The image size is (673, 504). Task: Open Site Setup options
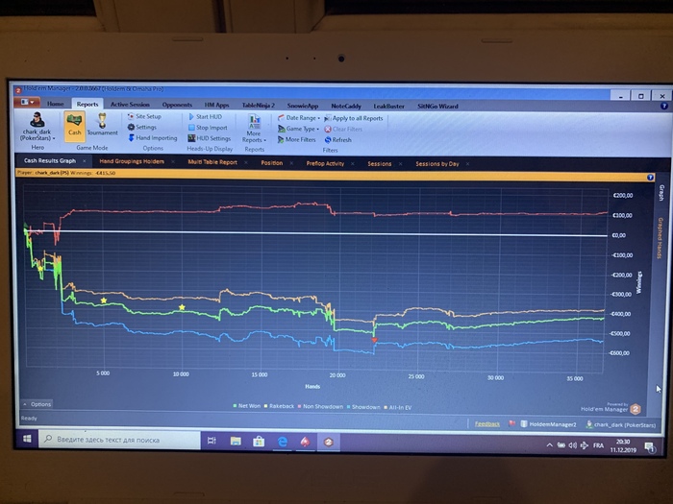[144, 116]
